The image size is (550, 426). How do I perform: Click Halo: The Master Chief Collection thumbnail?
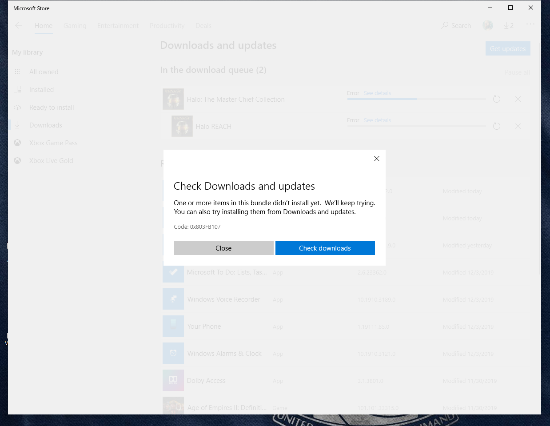coord(173,99)
